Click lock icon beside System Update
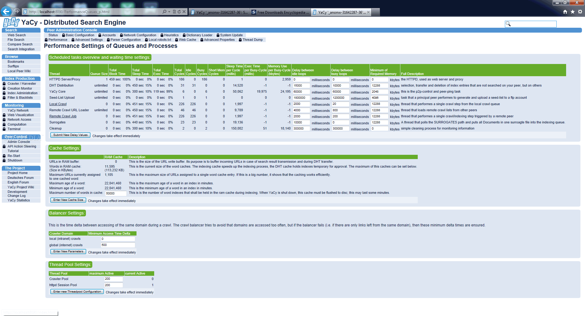 pos(218,35)
